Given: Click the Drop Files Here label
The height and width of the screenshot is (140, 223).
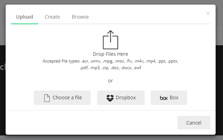Looking at the screenshot, I should pyautogui.click(x=110, y=54).
